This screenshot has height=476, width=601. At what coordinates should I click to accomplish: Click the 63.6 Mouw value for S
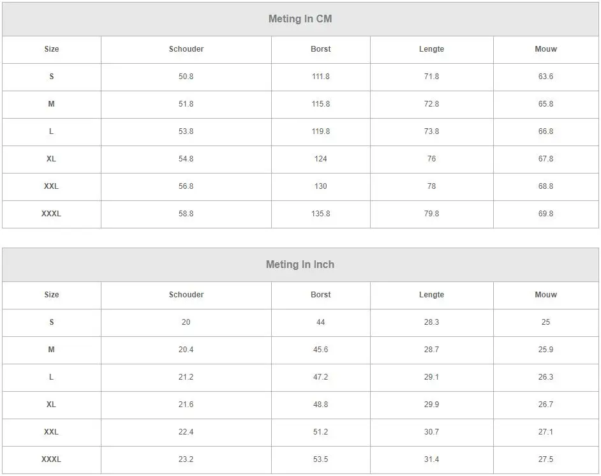click(545, 77)
